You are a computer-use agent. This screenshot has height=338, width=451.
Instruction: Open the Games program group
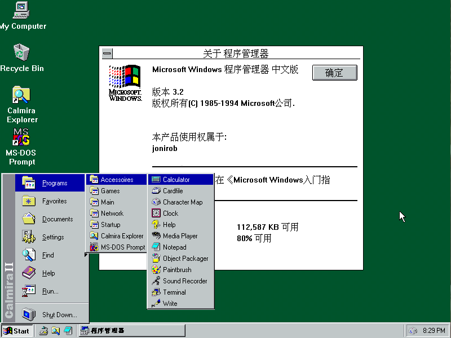point(117,190)
